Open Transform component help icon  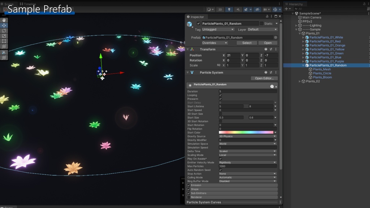(266, 49)
